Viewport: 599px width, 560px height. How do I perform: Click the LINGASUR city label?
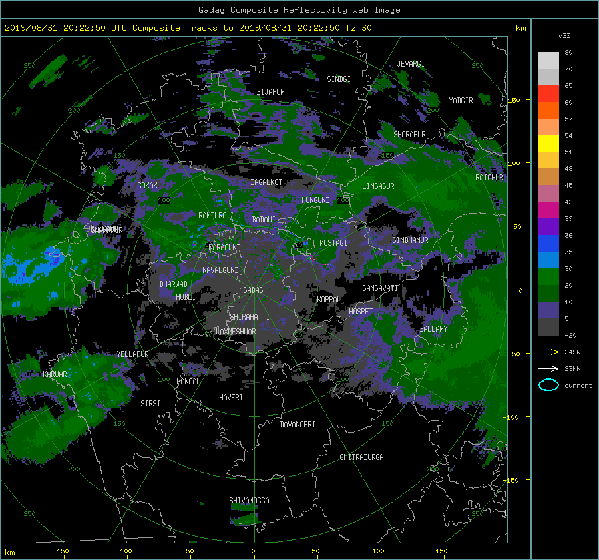(x=378, y=186)
